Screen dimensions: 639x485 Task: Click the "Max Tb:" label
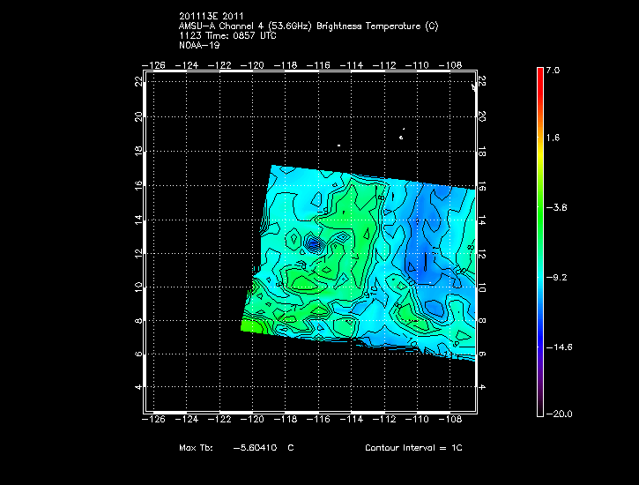(x=195, y=448)
